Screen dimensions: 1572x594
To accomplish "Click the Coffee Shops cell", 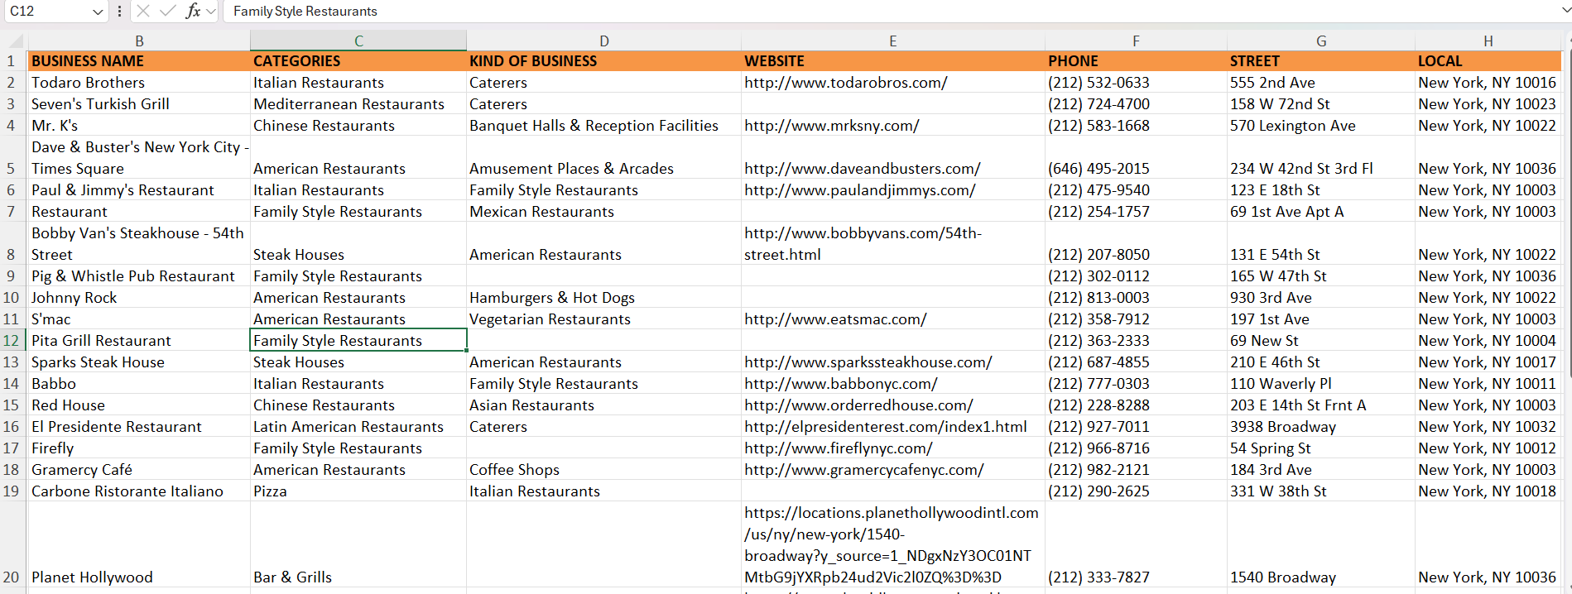I will (604, 469).
